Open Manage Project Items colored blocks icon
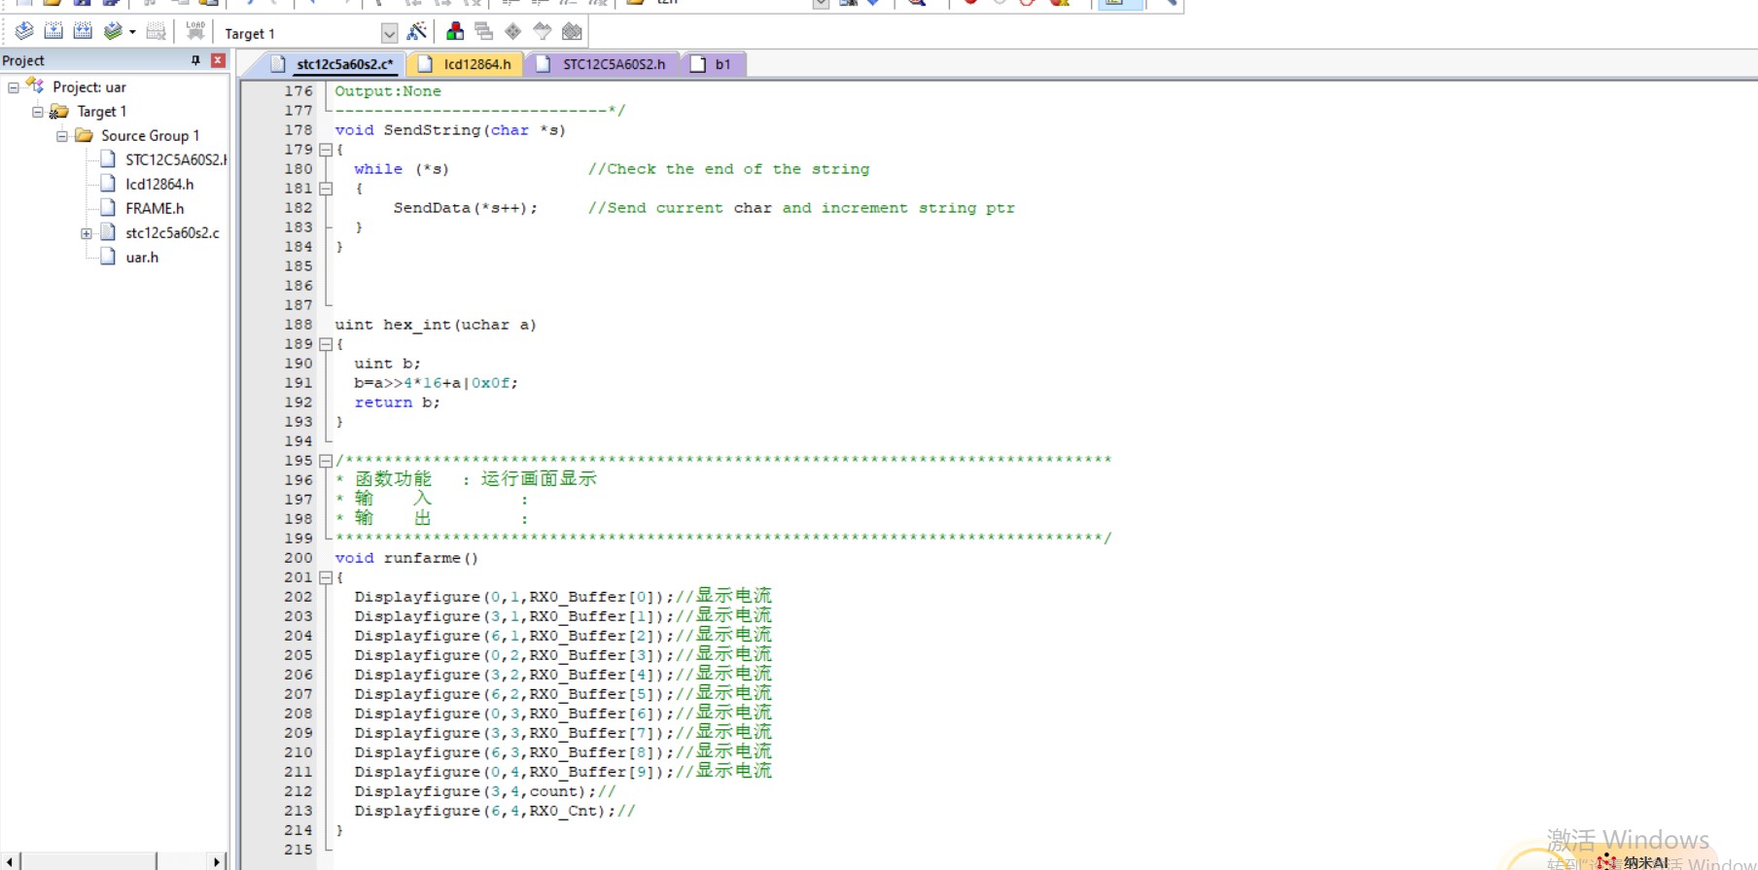The width and height of the screenshot is (1758, 870). coord(454,32)
